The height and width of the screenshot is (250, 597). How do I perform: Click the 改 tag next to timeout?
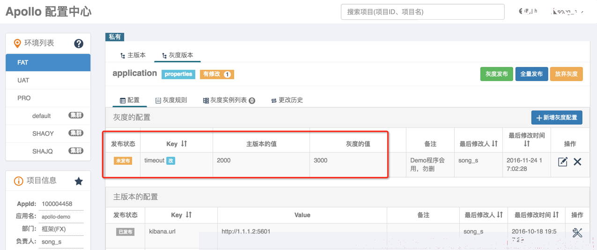[x=171, y=161]
